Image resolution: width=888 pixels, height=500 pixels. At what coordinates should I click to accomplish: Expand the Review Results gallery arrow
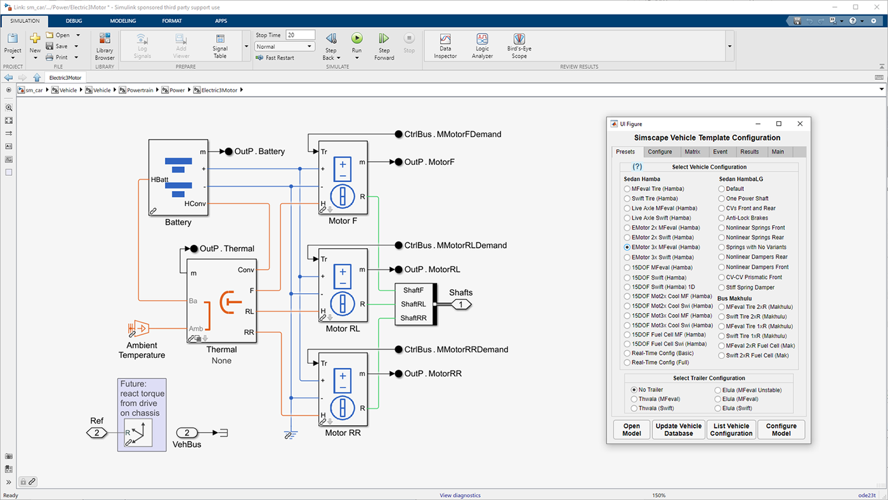729,46
